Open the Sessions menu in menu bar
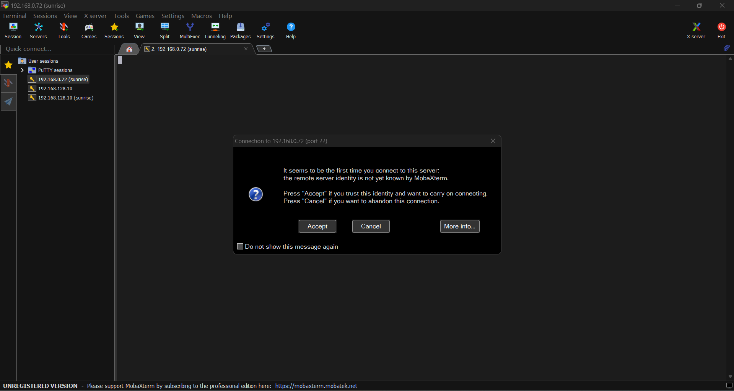 click(45, 16)
